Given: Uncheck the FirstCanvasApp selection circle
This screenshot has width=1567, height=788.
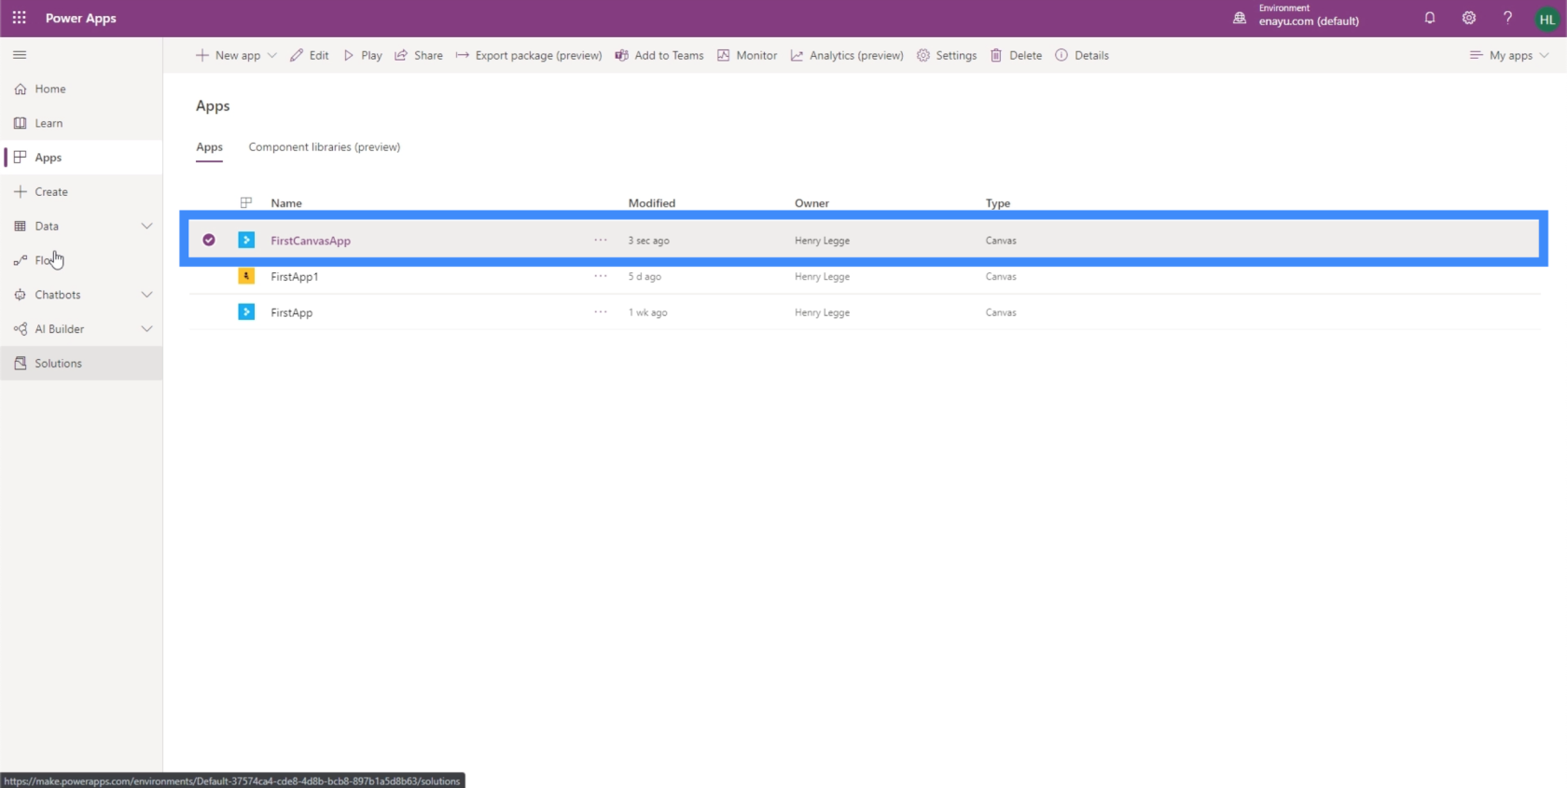Looking at the screenshot, I should click(209, 240).
